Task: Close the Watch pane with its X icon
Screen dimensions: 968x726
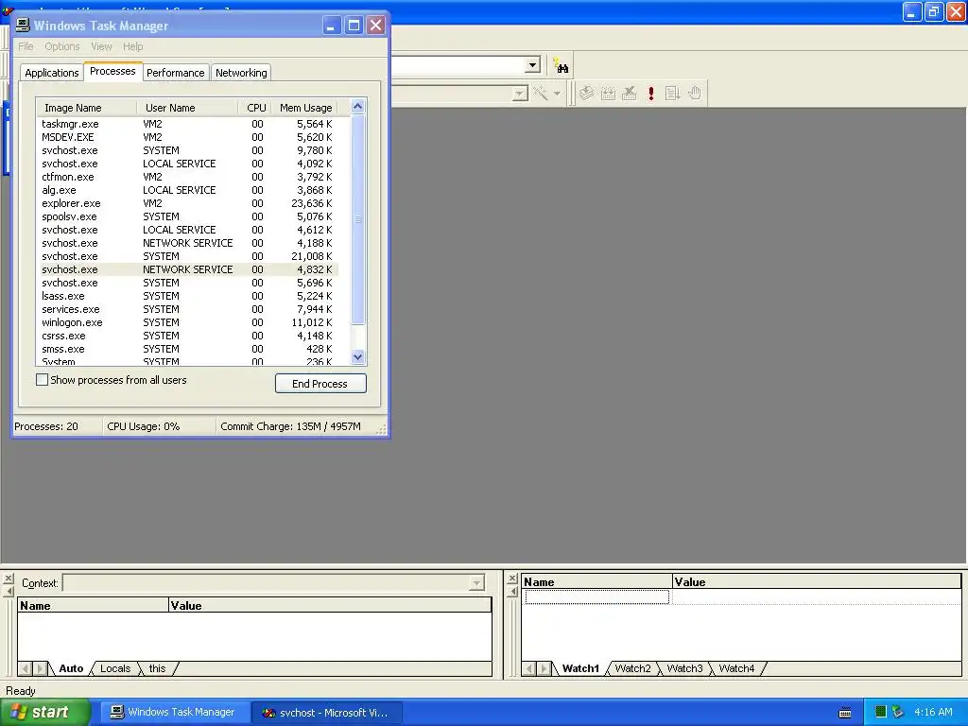Action: point(511,579)
